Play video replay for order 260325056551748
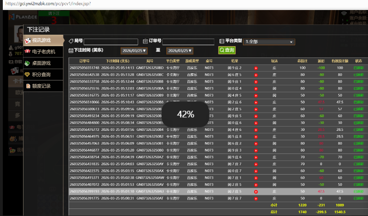The width and height of the screenshot is (368, 216). (x=256, y=68)
